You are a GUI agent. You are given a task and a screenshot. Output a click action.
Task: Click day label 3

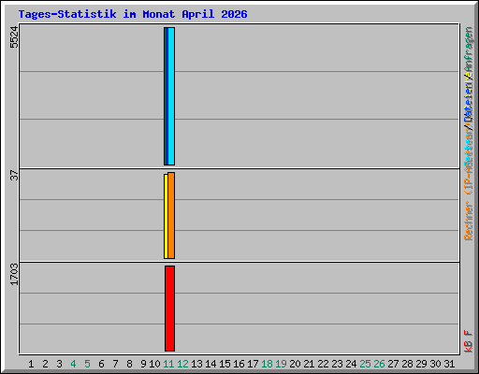click(x=59, y=364)
